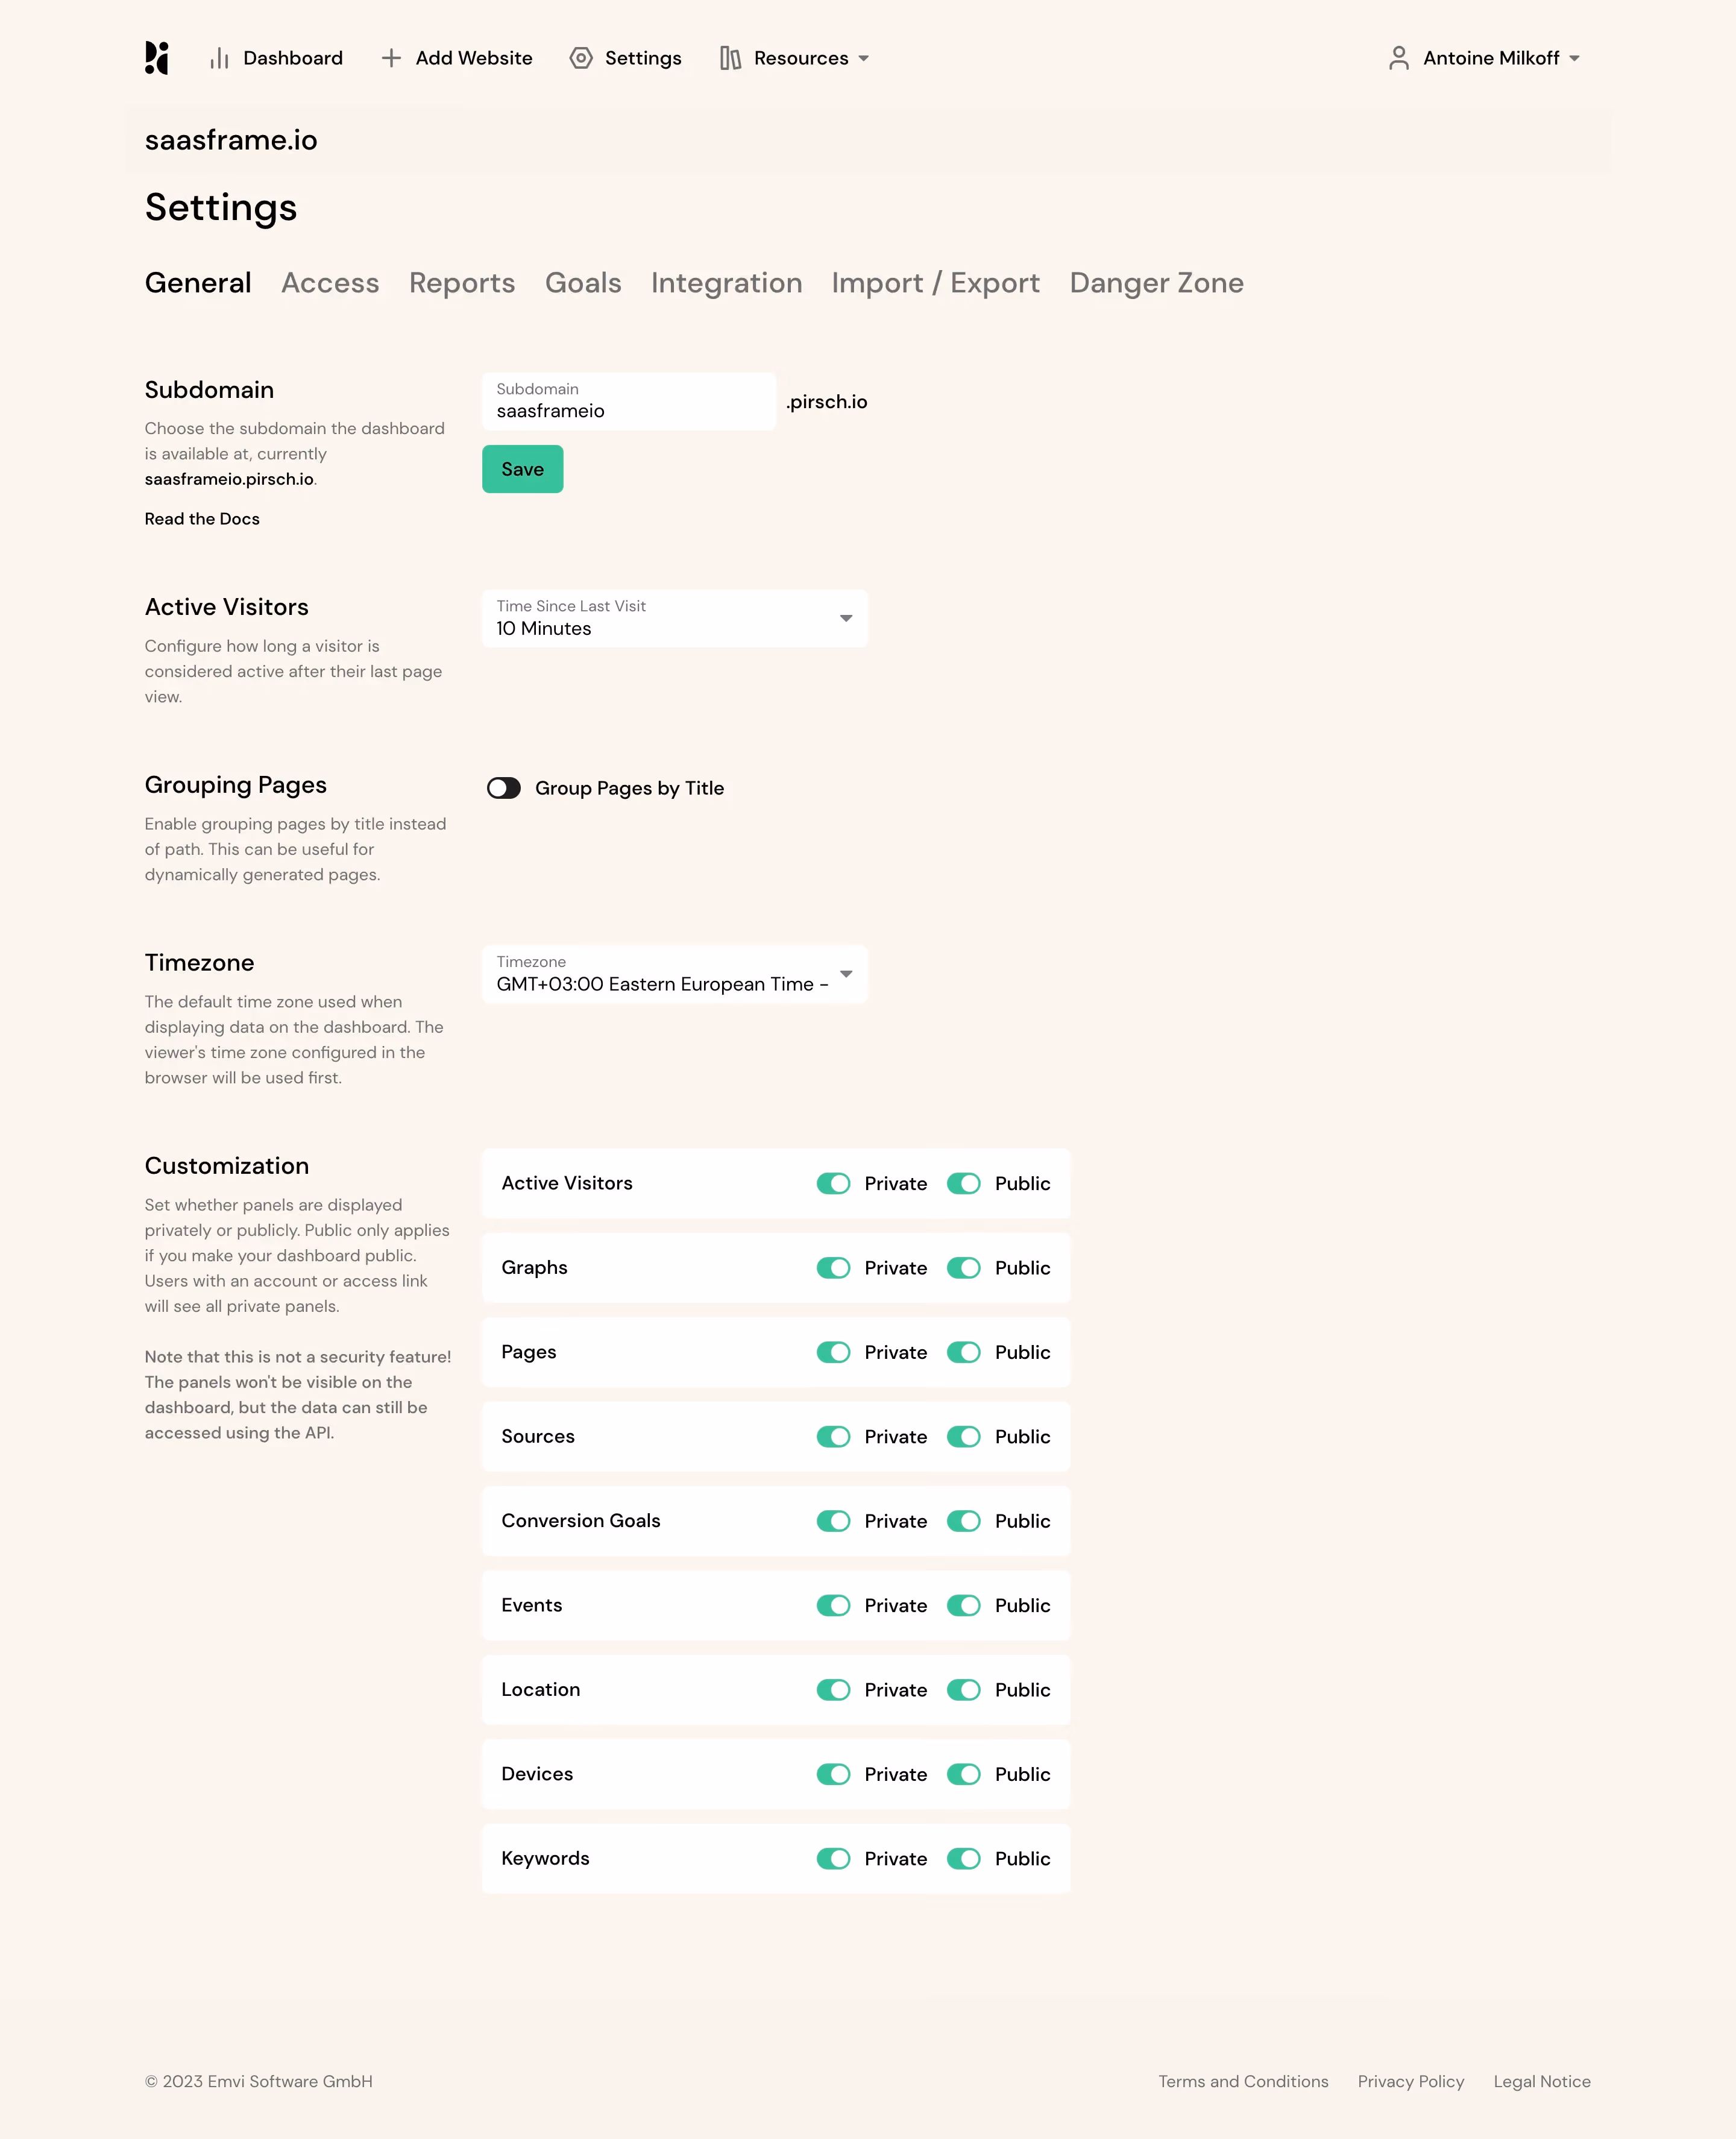The image size is (1736, 2139).
Task: Select the General tab
Action: (198, 283)
